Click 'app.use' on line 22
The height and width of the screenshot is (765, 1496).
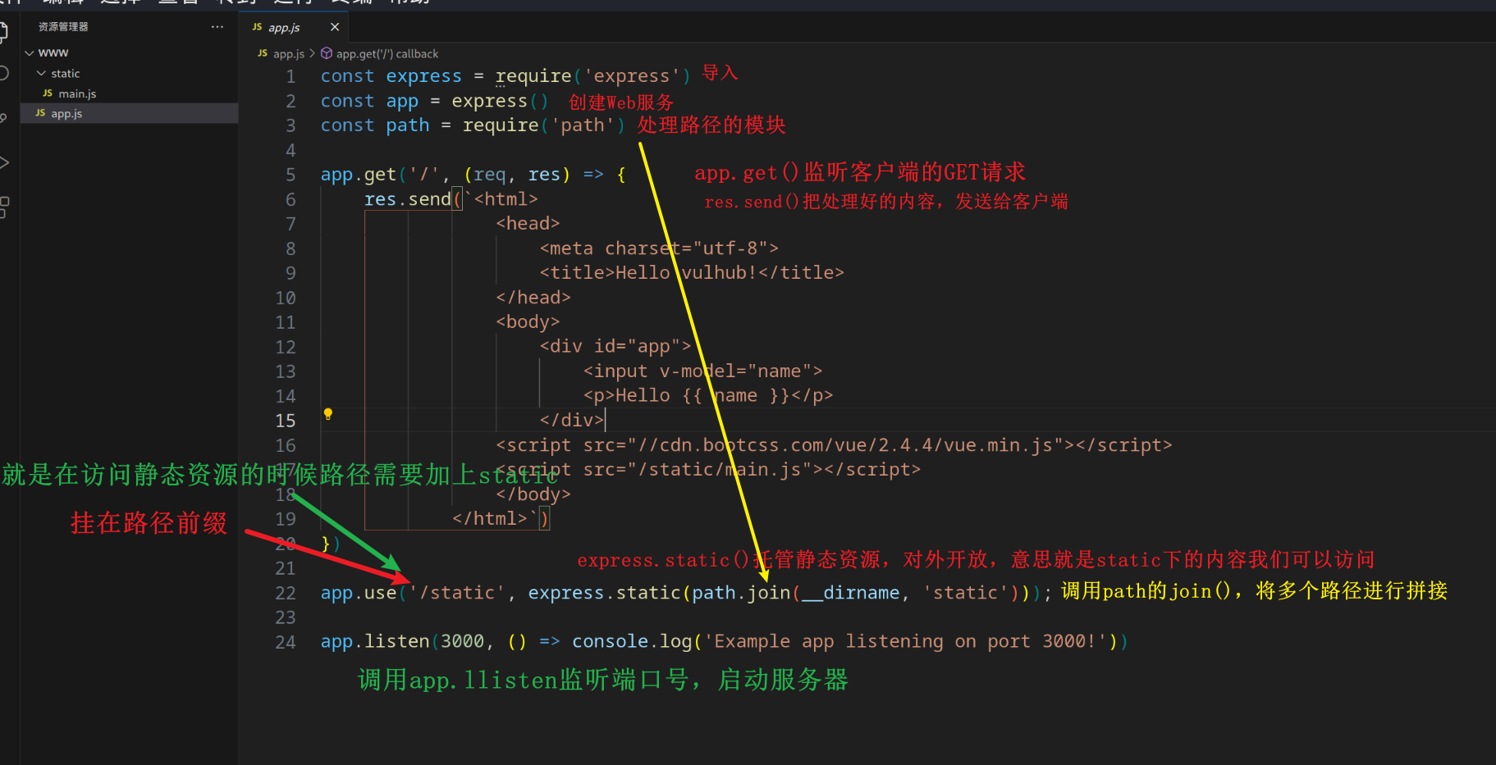[359, 593]
